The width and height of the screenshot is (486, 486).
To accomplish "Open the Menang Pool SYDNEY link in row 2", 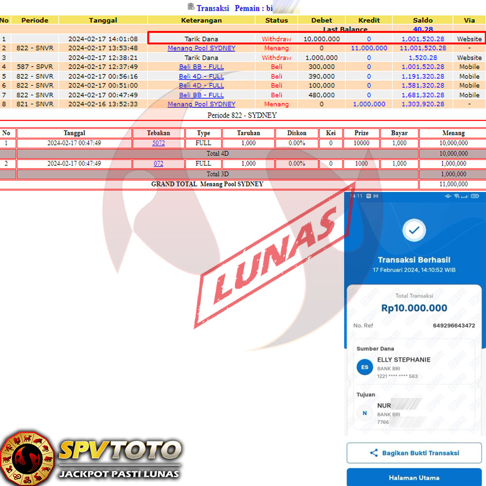I will [x=201, y=48].
